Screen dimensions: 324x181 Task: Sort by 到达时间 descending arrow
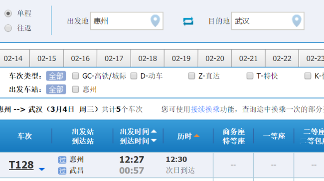coord(154,141)
